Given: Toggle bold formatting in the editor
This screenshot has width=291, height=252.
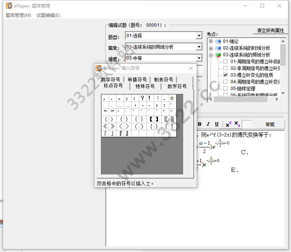Looking at the screenshot, I should [200, 124].
